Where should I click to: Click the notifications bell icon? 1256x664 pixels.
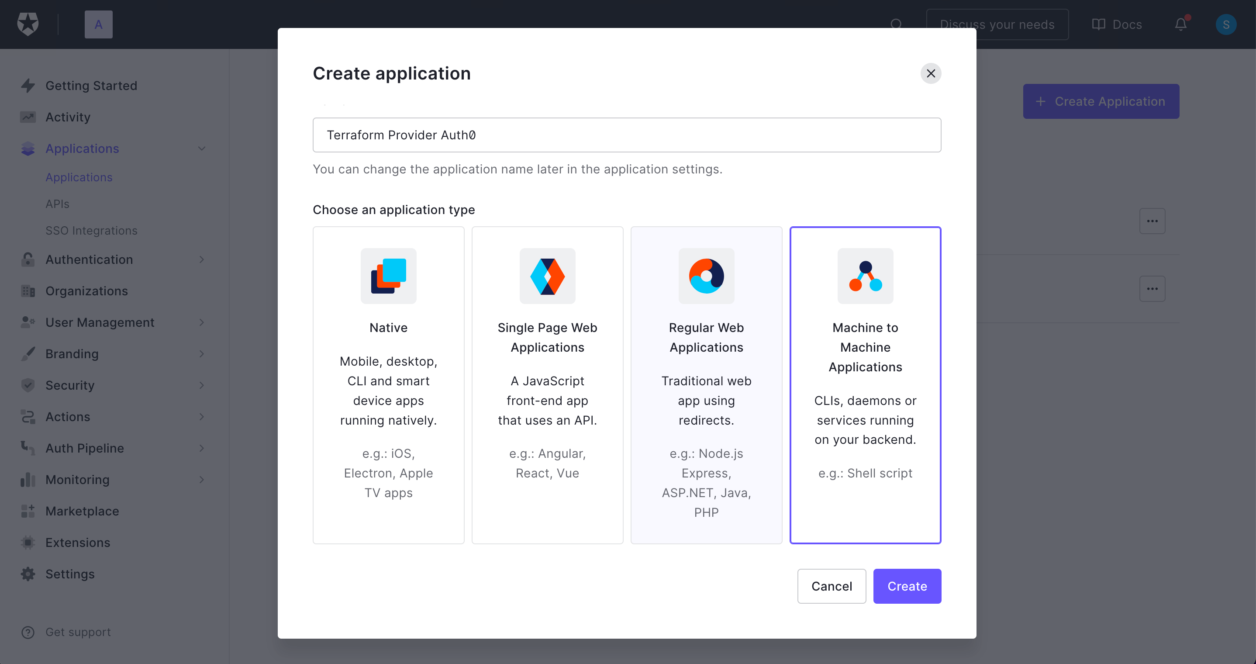[x=1181, y=24]
